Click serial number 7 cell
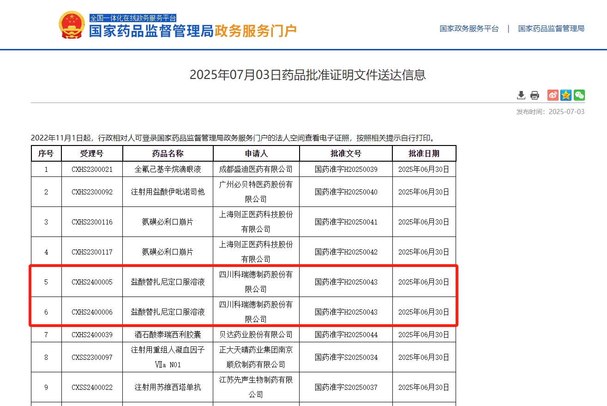The height and width of the screenshot is (406, 607). pos(46,334)
